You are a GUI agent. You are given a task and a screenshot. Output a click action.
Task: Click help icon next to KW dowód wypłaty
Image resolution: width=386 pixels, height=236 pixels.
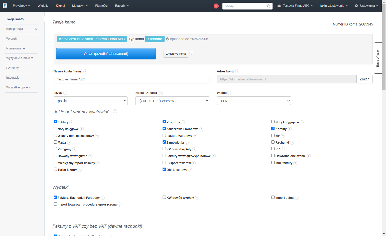[x=197, y=198]
